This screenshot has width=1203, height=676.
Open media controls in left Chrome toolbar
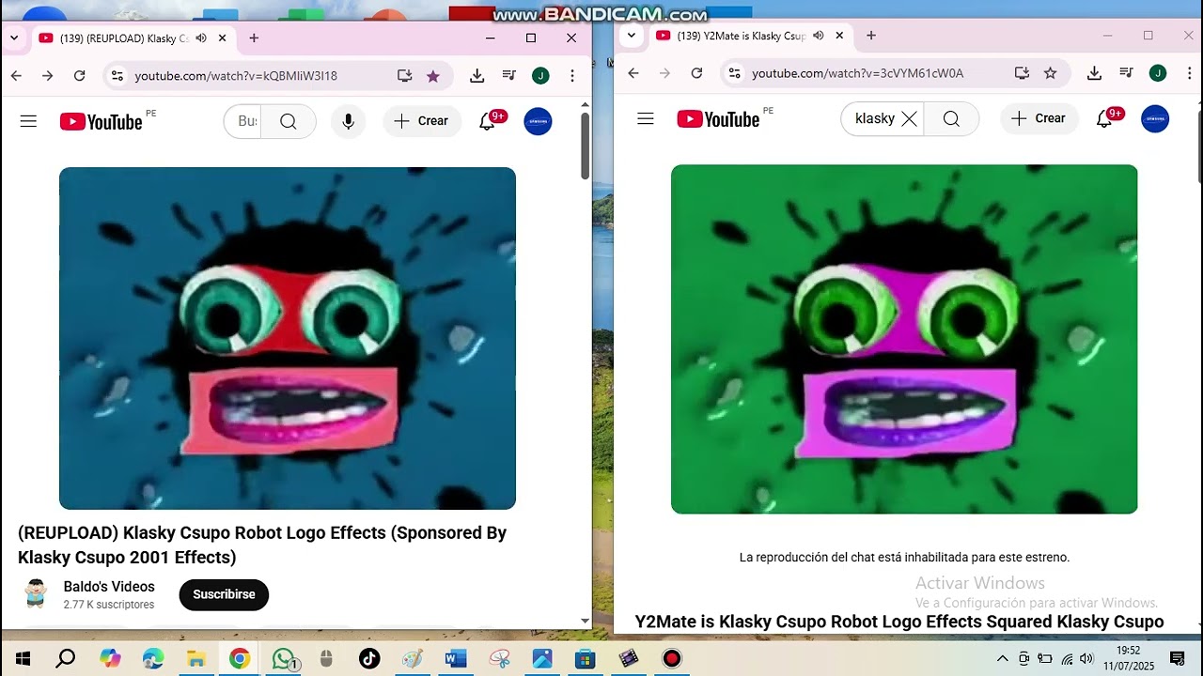click(508, 76)
